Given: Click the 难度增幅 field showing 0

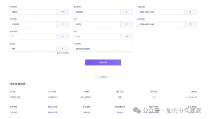Looking at the screenshot, I should (33, 36).
